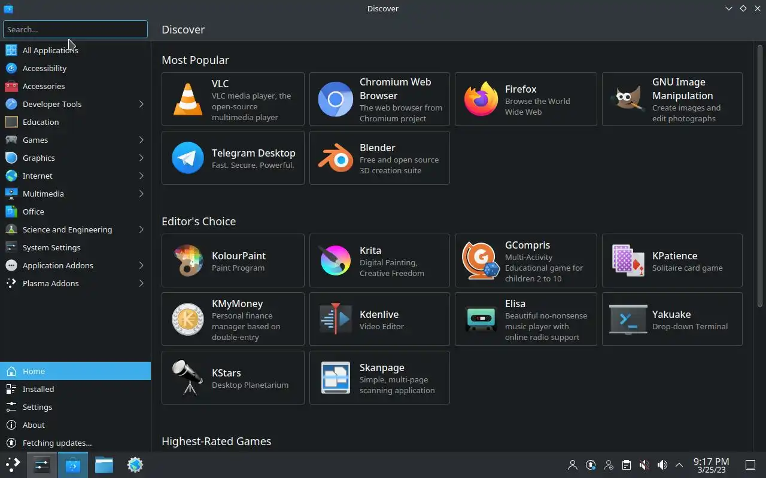Open the web browser globe taskbar icon

tap(135, 465)
